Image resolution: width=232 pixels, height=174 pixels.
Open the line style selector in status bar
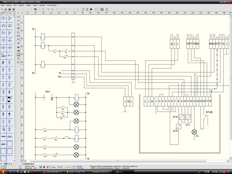[68, 167]
